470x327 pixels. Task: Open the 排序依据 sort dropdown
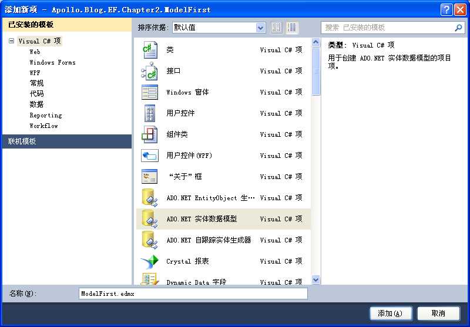pyautogui.click(x=260, y=28)
